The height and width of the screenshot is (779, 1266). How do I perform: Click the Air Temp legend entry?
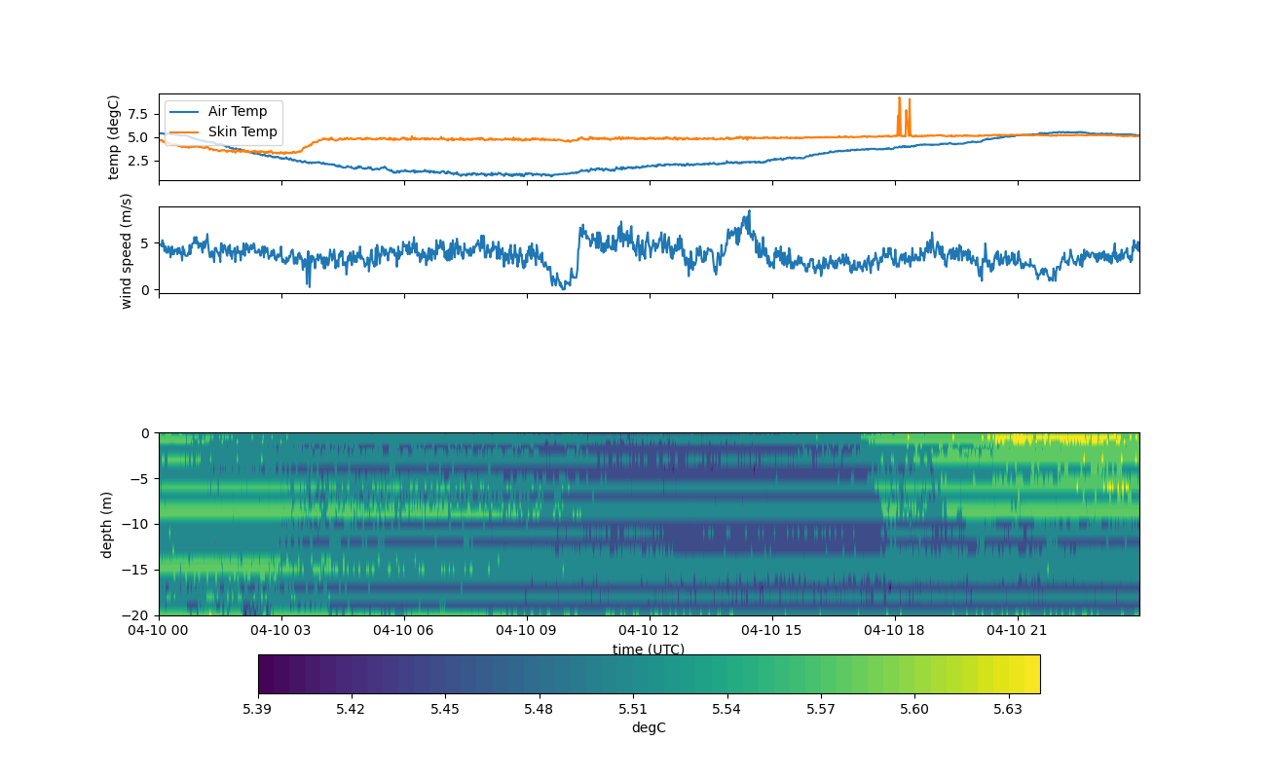point(237,111)
